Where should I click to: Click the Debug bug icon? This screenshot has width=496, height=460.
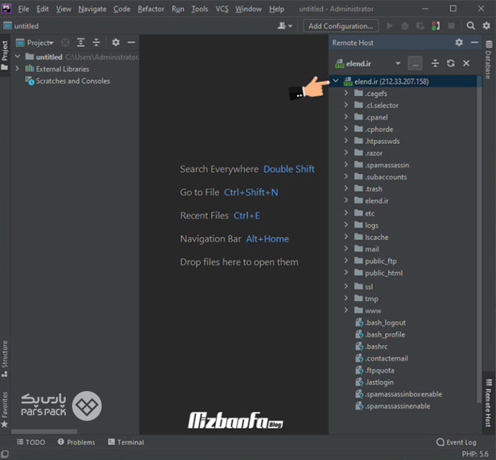405,25
